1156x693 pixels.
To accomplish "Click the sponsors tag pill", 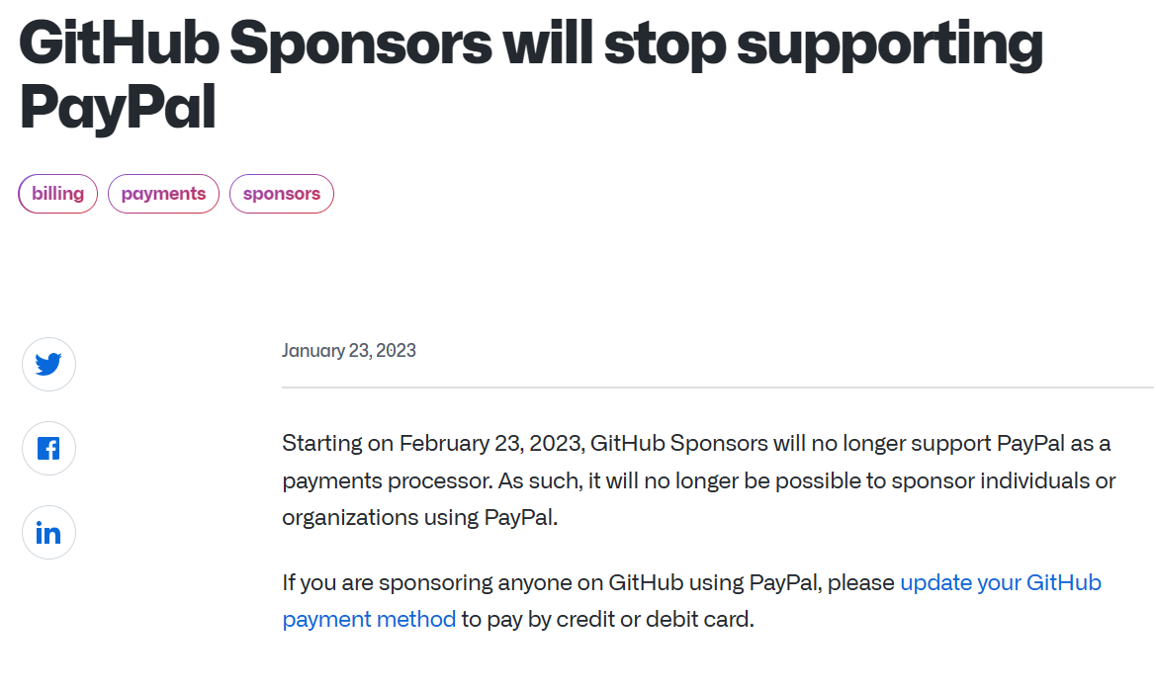I will pos(282,194).
